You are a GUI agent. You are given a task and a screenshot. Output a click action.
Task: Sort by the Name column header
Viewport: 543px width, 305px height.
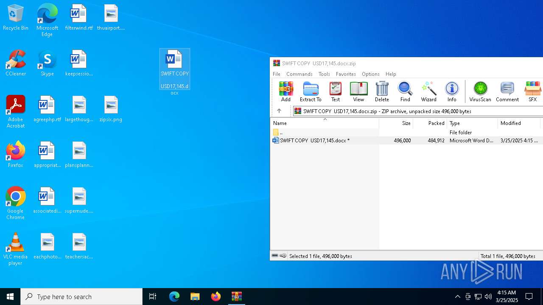(325, 123)
